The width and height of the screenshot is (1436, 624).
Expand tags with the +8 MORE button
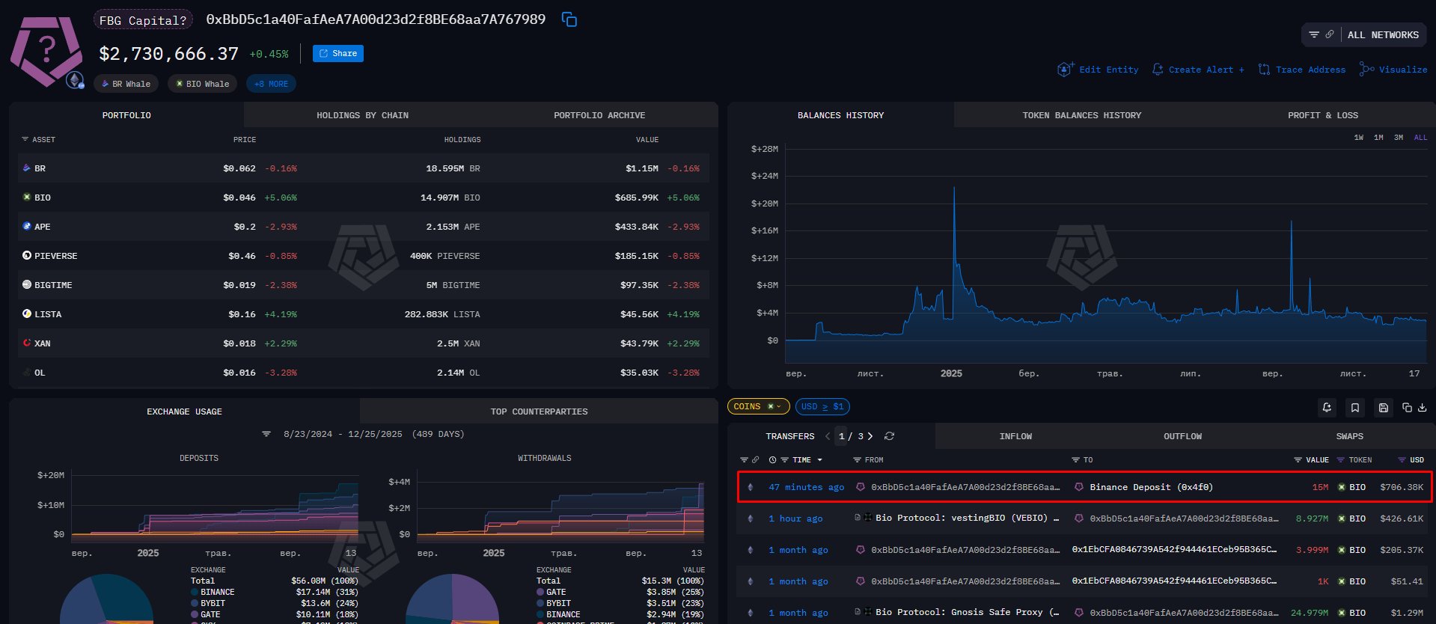click(x=270, y=84)
